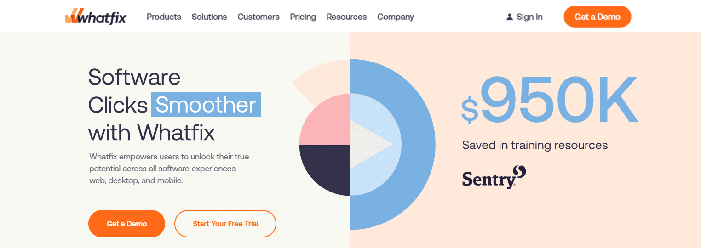
Task: Click the dark navy quarter-circle shape
Action: pyautogui.click(x=325, y=170)
